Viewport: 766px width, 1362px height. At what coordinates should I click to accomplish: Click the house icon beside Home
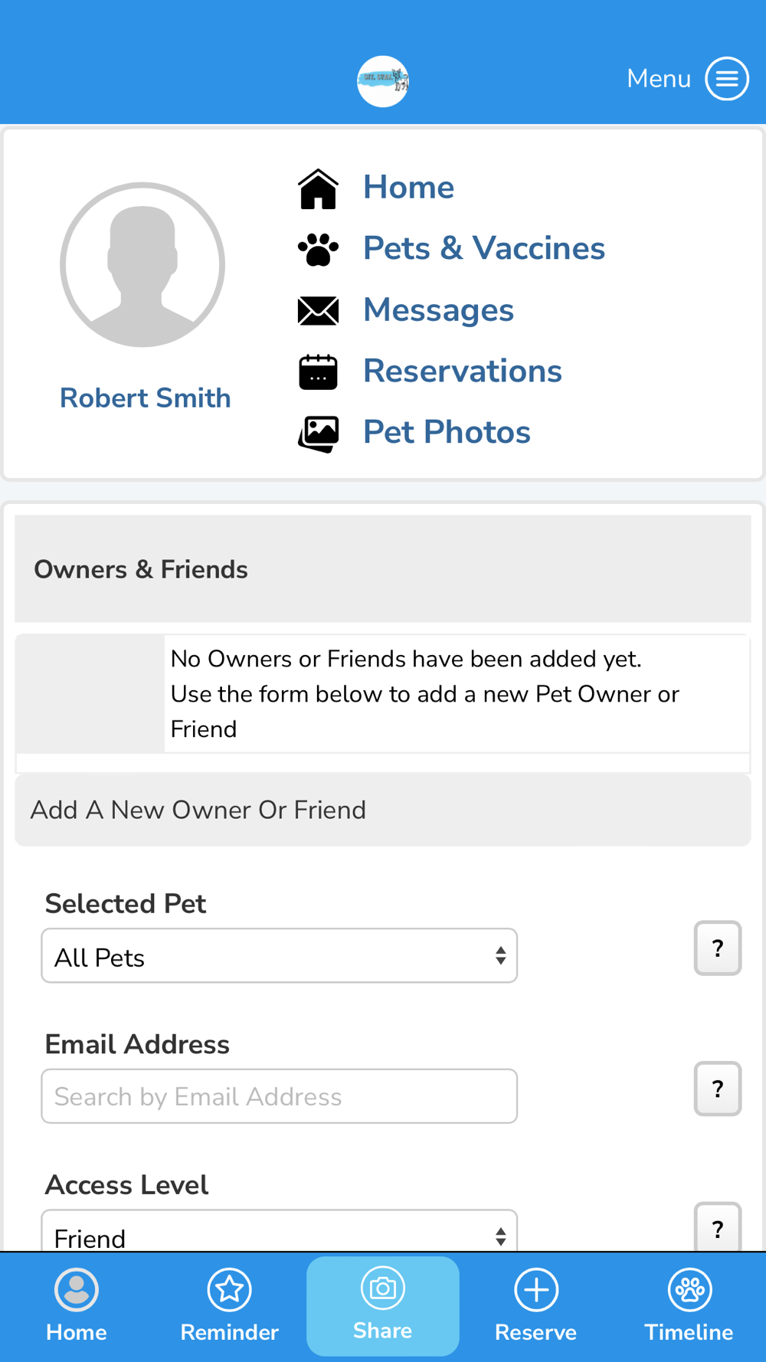coord(318,188)
